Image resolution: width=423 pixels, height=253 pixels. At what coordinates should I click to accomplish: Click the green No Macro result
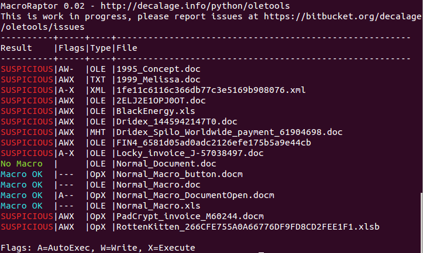22,164
